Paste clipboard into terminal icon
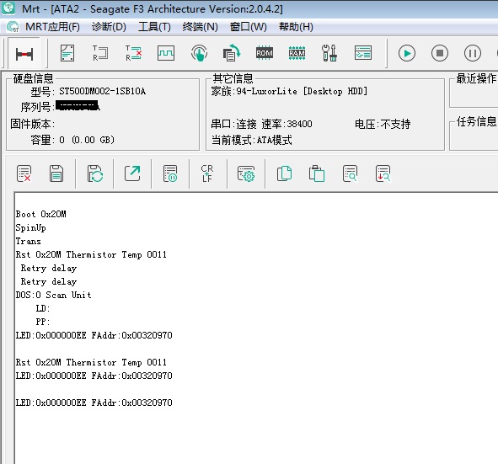498x464 pixels. (317, 173)
